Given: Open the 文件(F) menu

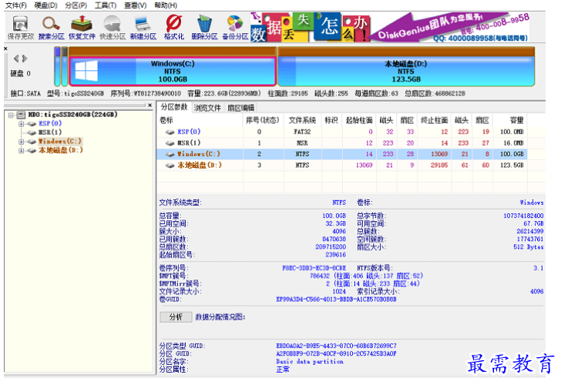Looking at the screenshot, I should [x=16, y=5].
